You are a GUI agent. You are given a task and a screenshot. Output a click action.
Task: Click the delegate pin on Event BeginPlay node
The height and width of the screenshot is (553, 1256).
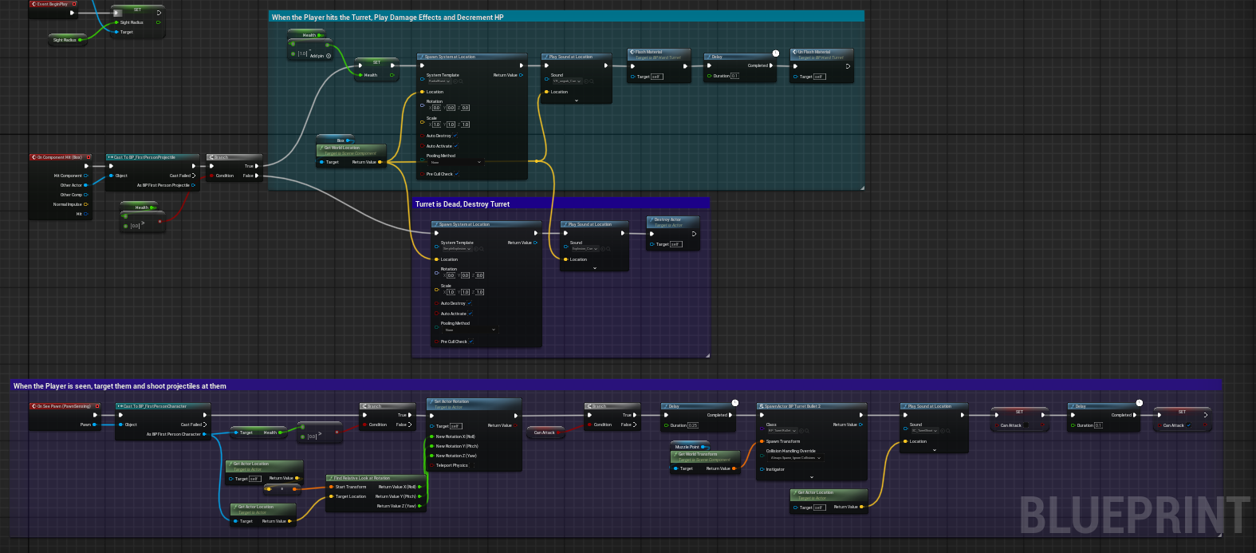(x=74, y=4)
